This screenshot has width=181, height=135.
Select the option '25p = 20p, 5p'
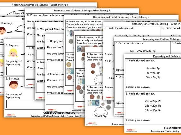tap(153, 106)
